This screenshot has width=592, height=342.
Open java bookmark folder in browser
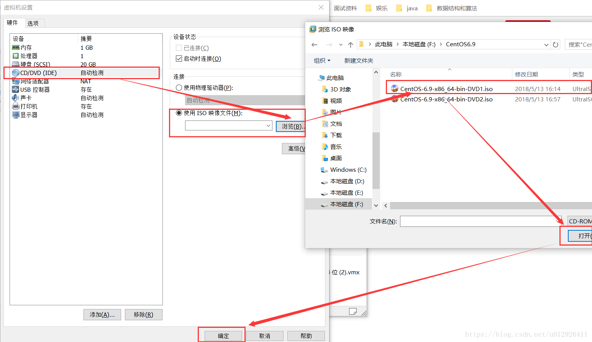(x=407, y=8)
